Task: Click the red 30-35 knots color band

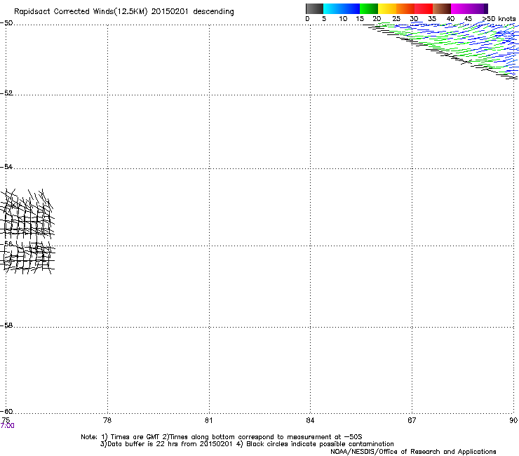Action: click(424, 8)
